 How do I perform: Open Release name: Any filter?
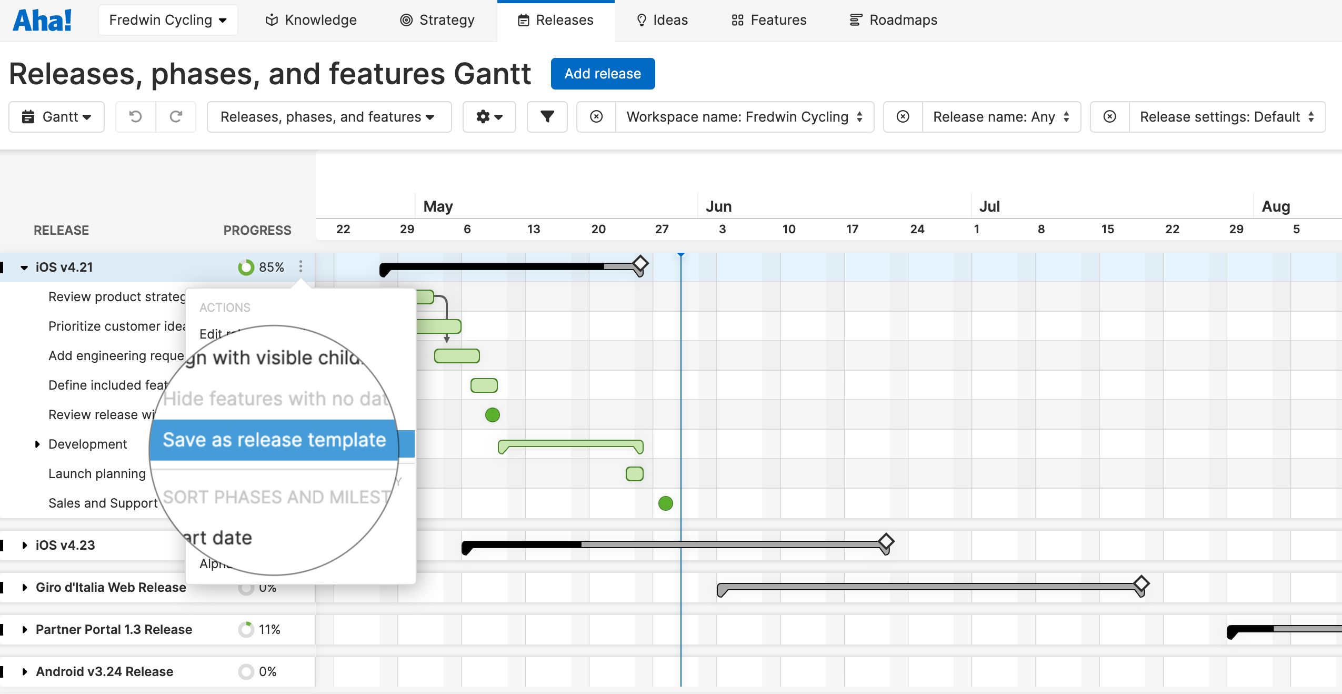coord(1002,117)
